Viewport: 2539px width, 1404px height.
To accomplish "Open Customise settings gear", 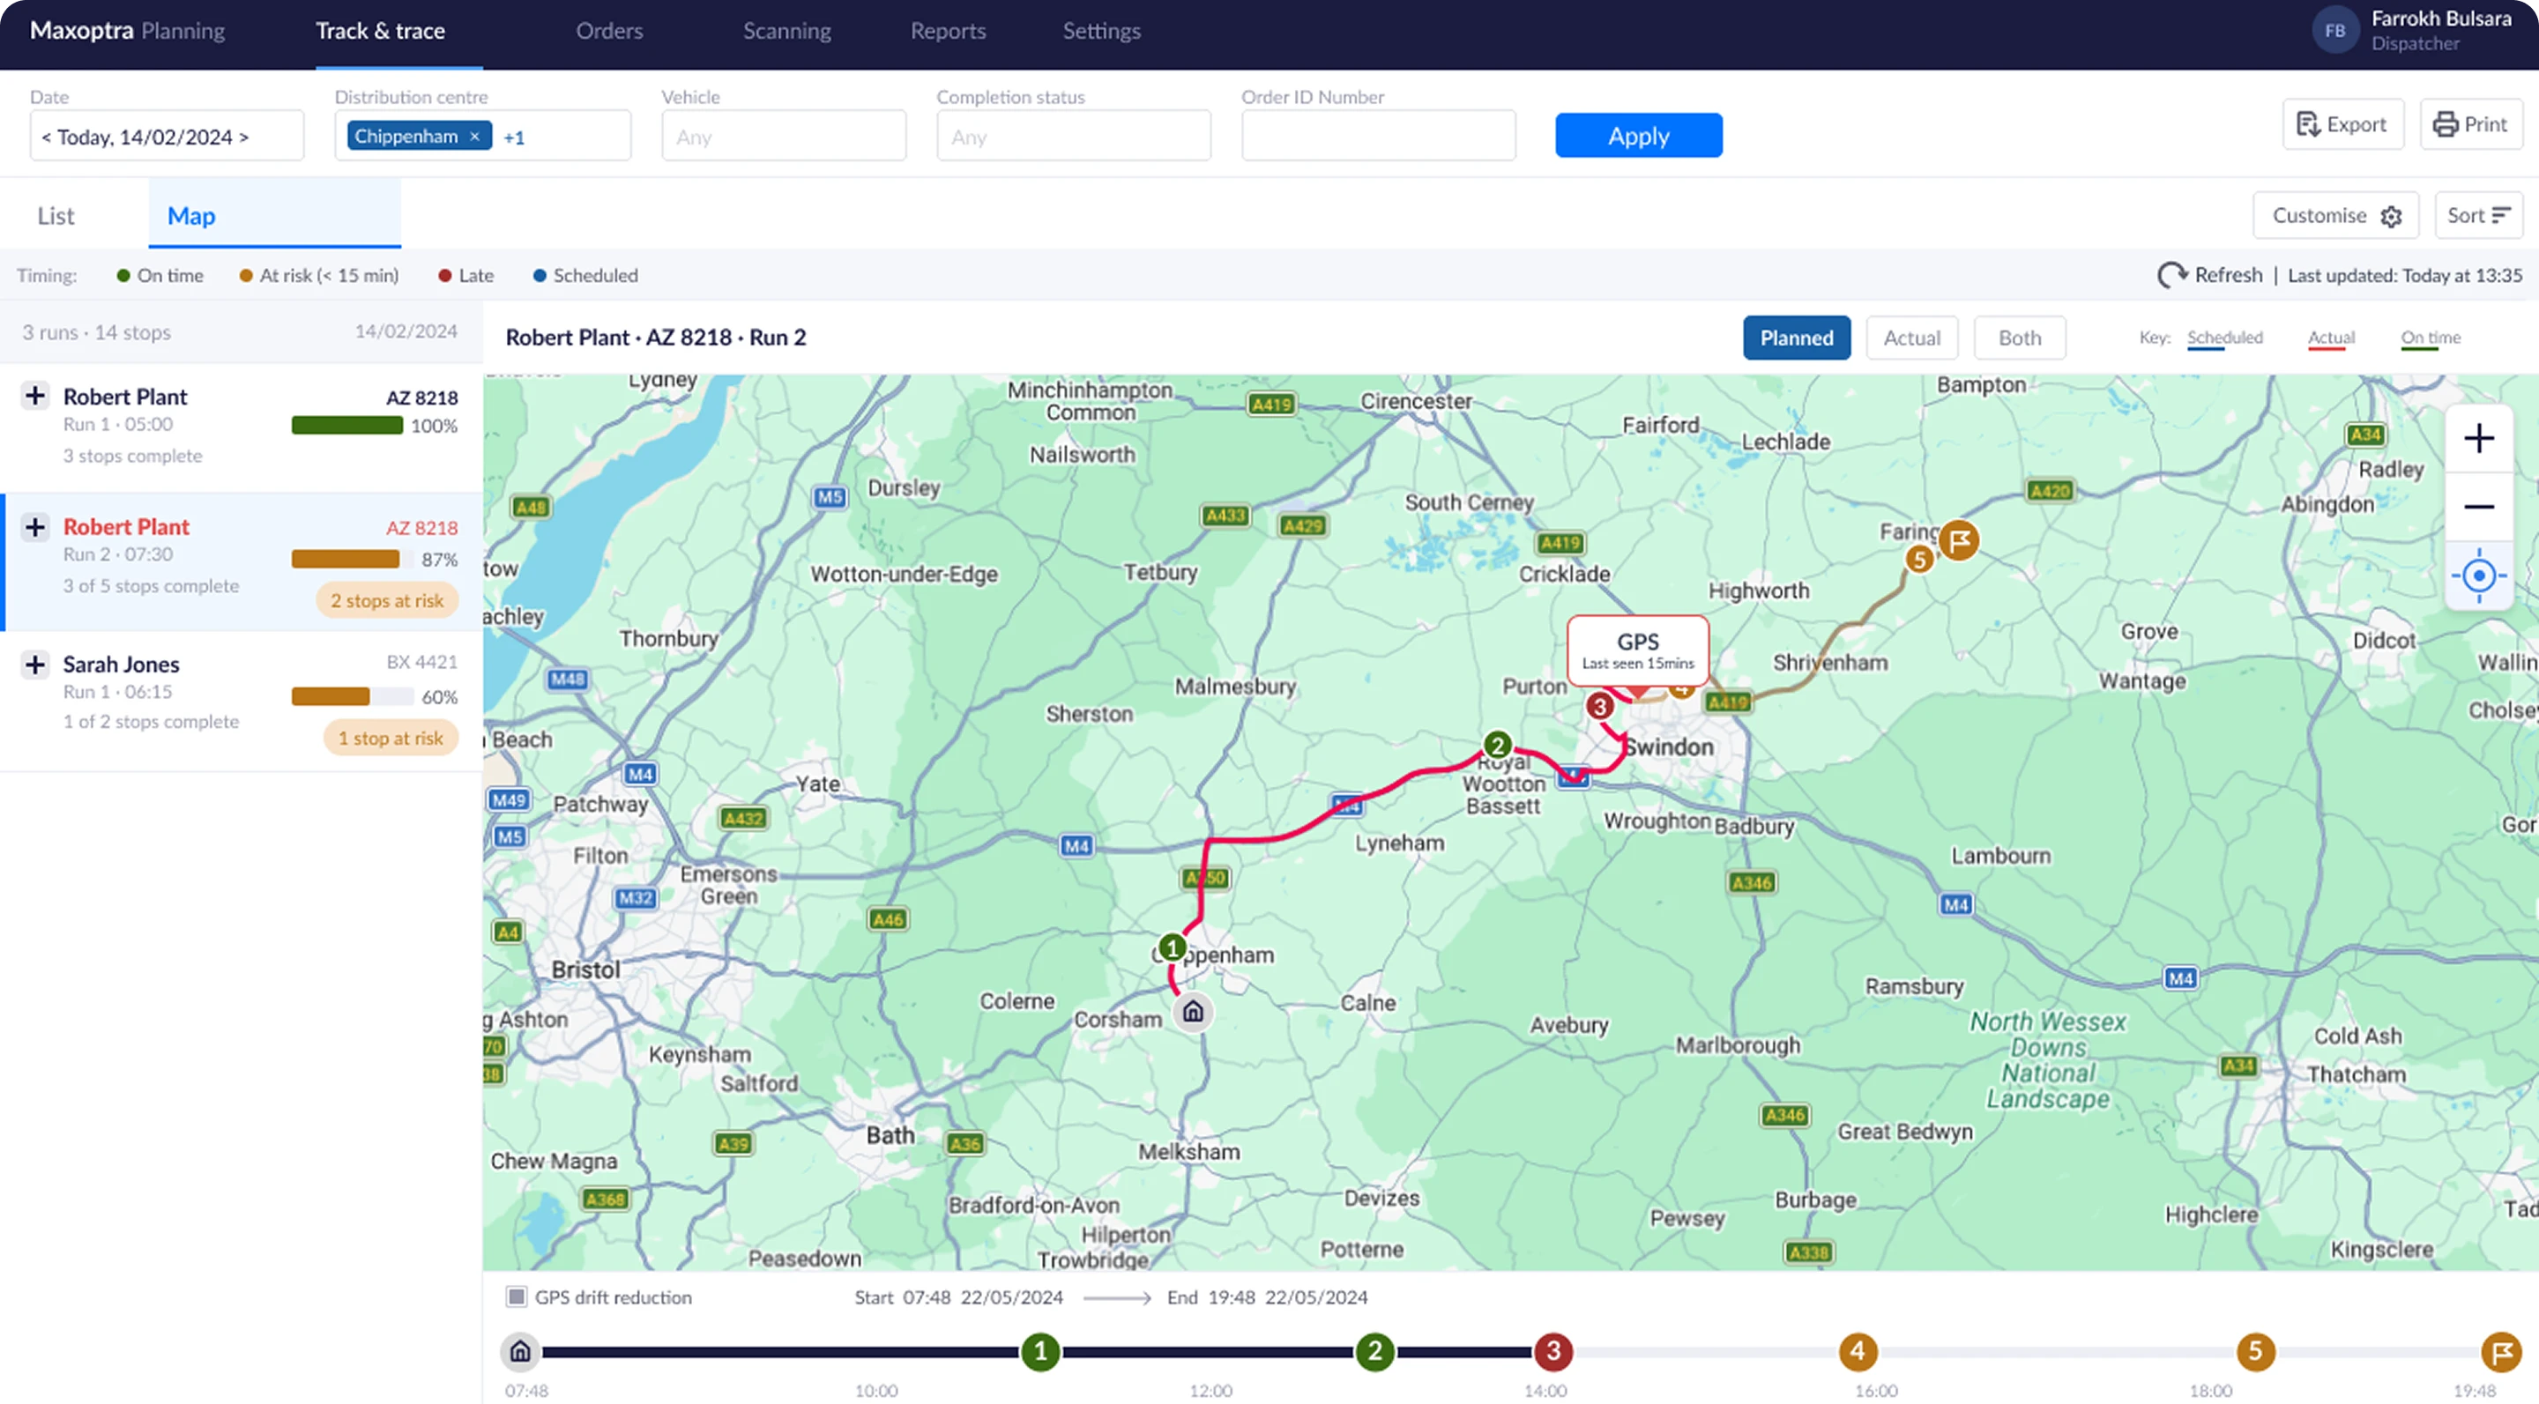I will click(x=2391, y=217).
